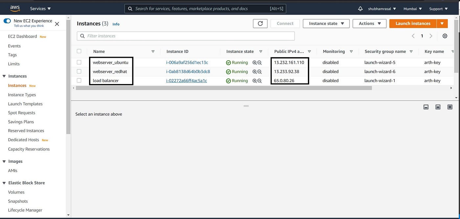Select the webserver_redhat instance checkbox

79,71
